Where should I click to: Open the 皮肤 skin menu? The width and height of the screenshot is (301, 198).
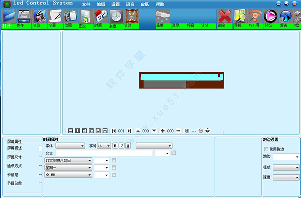(145, 4)
